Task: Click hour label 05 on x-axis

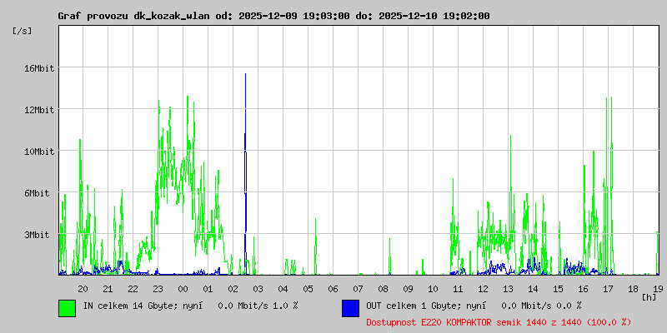Action: click(x=308, y=289)
